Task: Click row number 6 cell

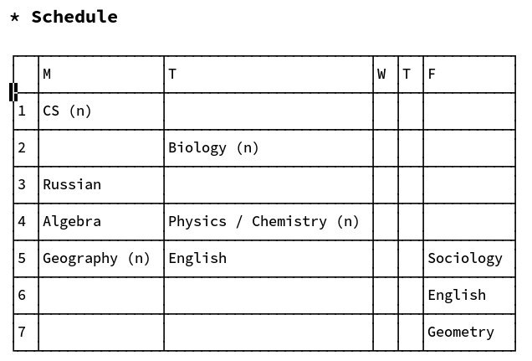Action: coord(26,295)
